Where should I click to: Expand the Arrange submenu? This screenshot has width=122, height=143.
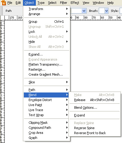coord(46,14)
